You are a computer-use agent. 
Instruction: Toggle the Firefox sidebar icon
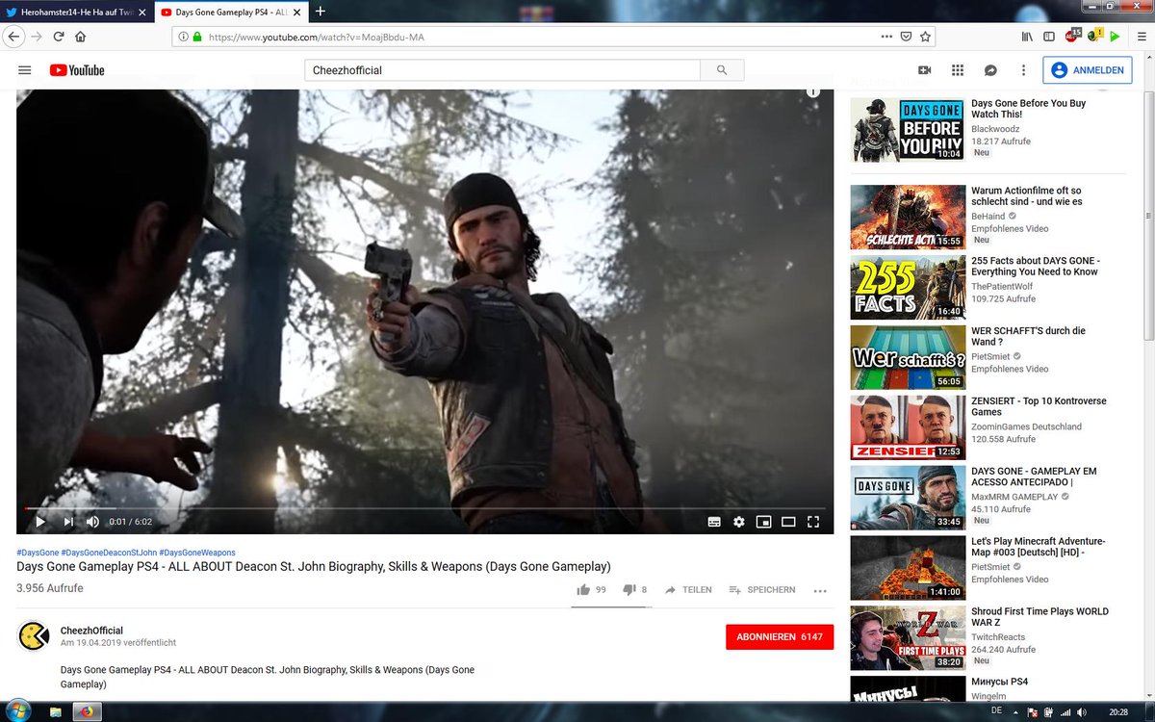[1049, 37]
